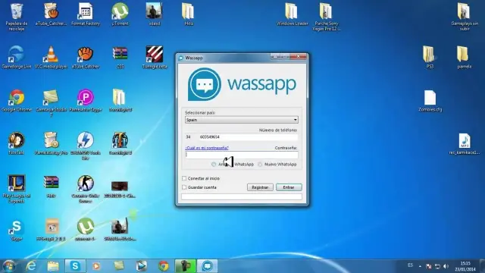485x273 pixels.
Task: Open the Camtasia recorder taskbar button
Action: point(185,266)
